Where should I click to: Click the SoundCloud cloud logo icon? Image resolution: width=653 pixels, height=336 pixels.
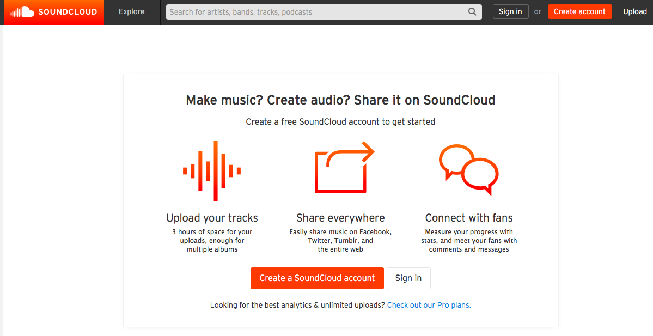tap(22, 11)
